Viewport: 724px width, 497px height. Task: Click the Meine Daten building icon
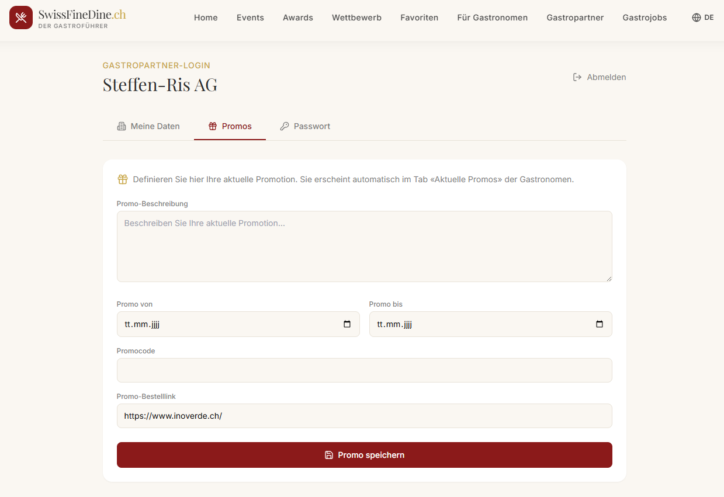point(122,126)
